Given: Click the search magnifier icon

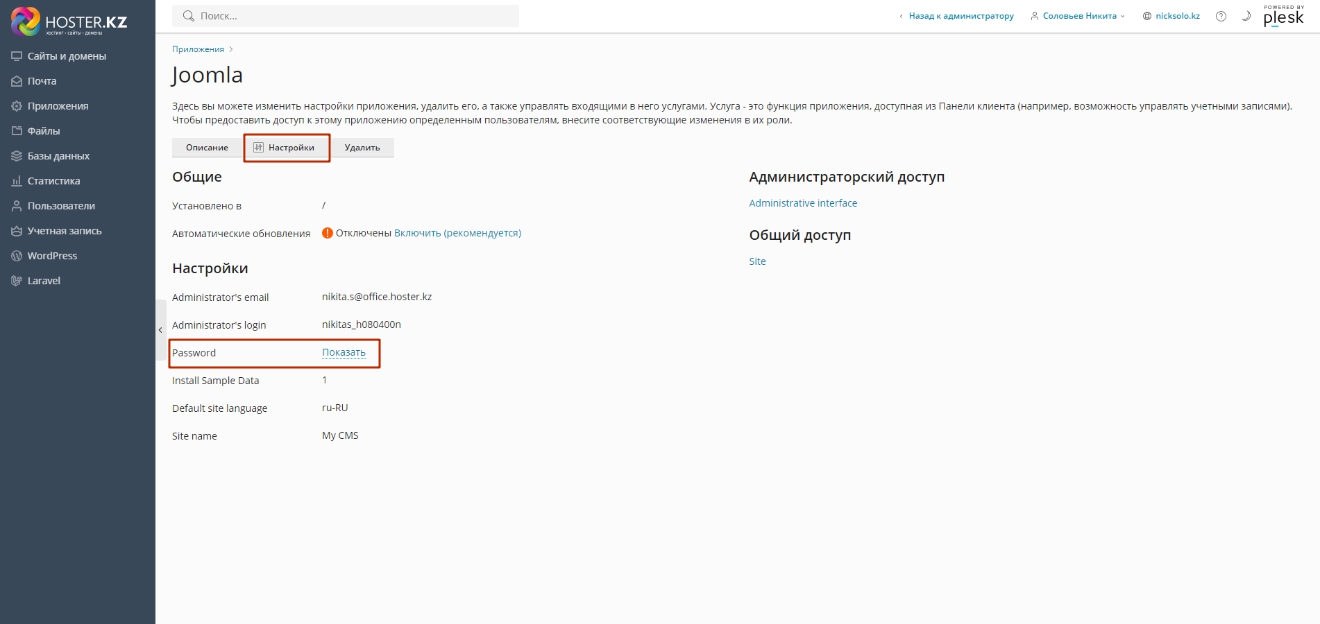Looking at the screenshot, I should tap(188, 16).
